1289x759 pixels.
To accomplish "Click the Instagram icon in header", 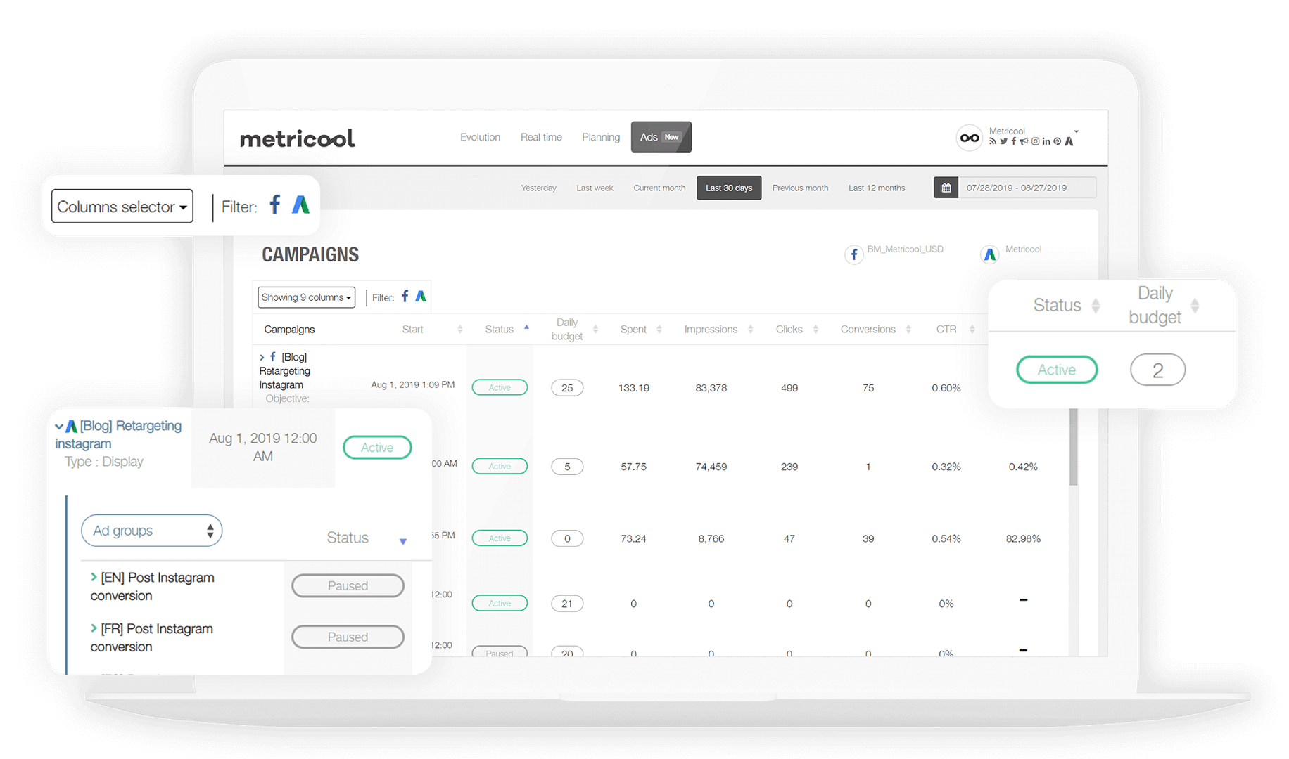I will tap(1035, 141).
